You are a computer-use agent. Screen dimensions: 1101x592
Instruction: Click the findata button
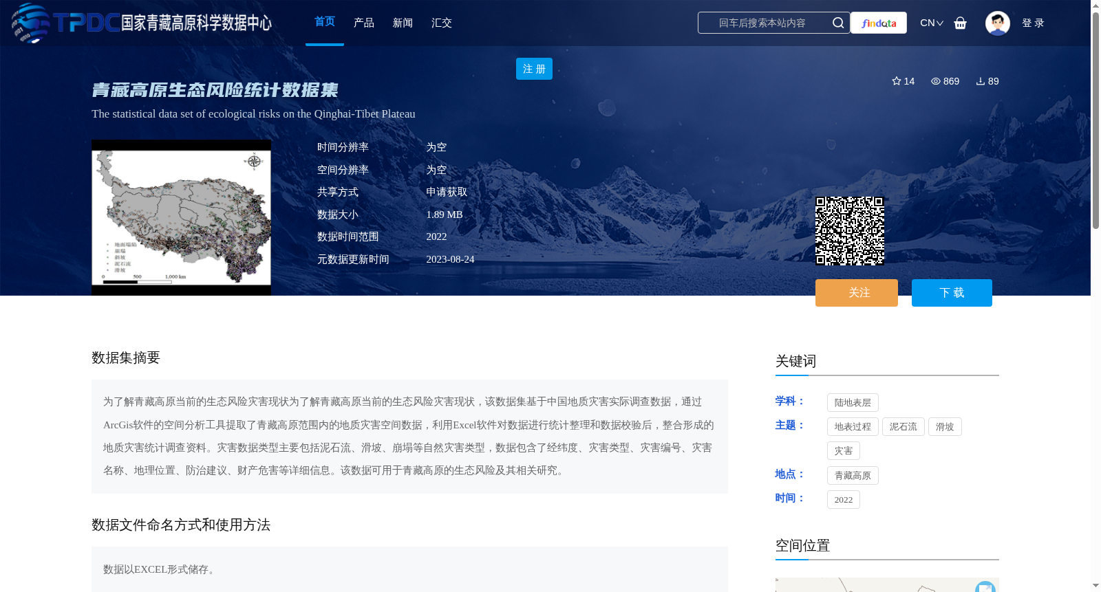point(879,23)
